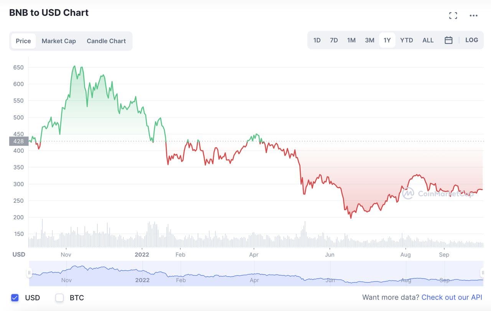The width and height of the screenshot is (491, 311).
Task: Select the 7D time range
Action: 334,40
